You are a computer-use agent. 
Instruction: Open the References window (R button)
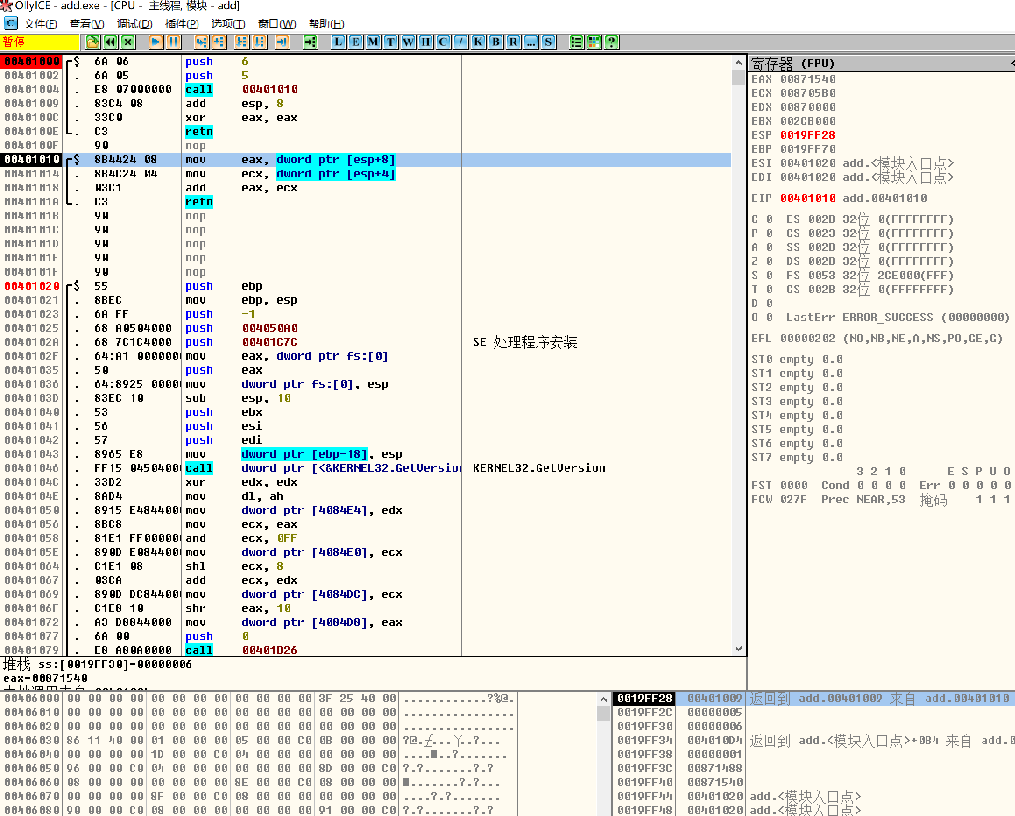click(513, 42)
